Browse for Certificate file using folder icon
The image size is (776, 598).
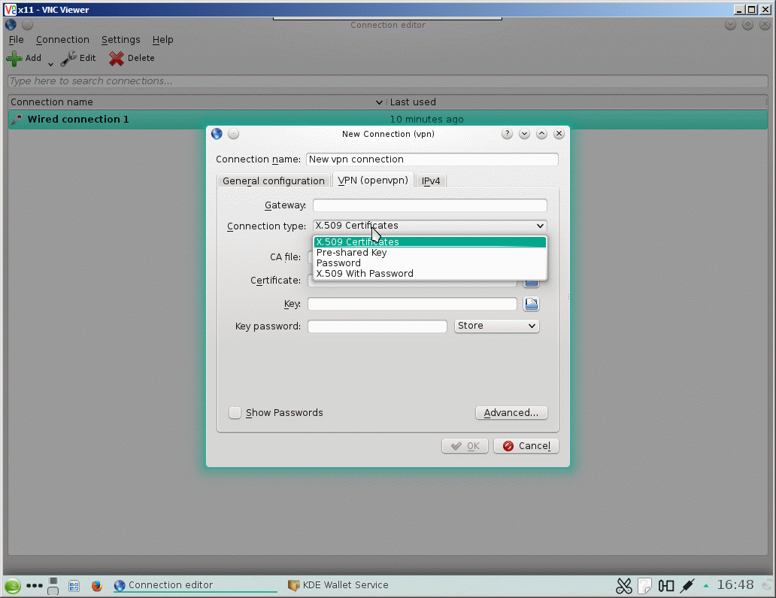coord(531,283)
